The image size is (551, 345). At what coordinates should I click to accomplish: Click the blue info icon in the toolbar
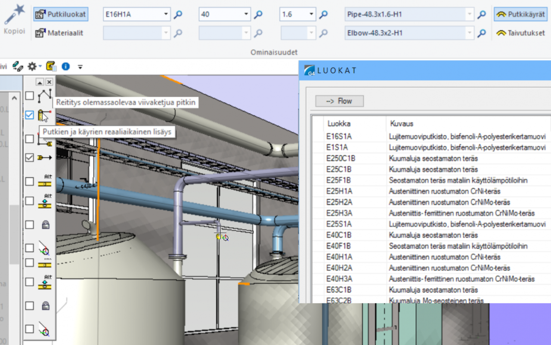[x=65, y=67]
